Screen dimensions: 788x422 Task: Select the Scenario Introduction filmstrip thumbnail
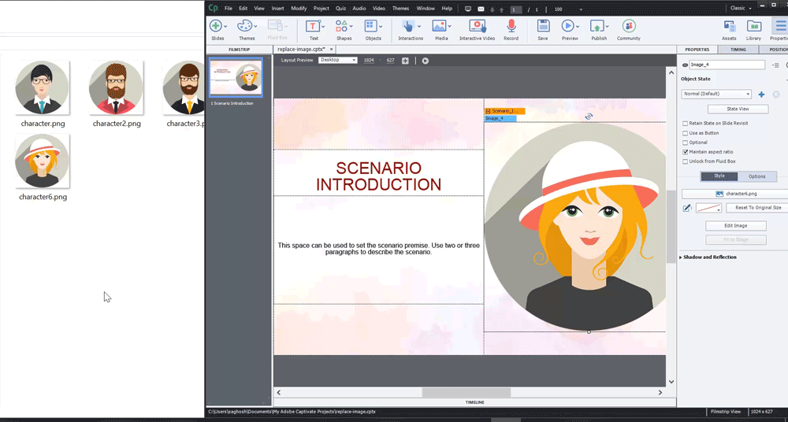pos(236,77)
